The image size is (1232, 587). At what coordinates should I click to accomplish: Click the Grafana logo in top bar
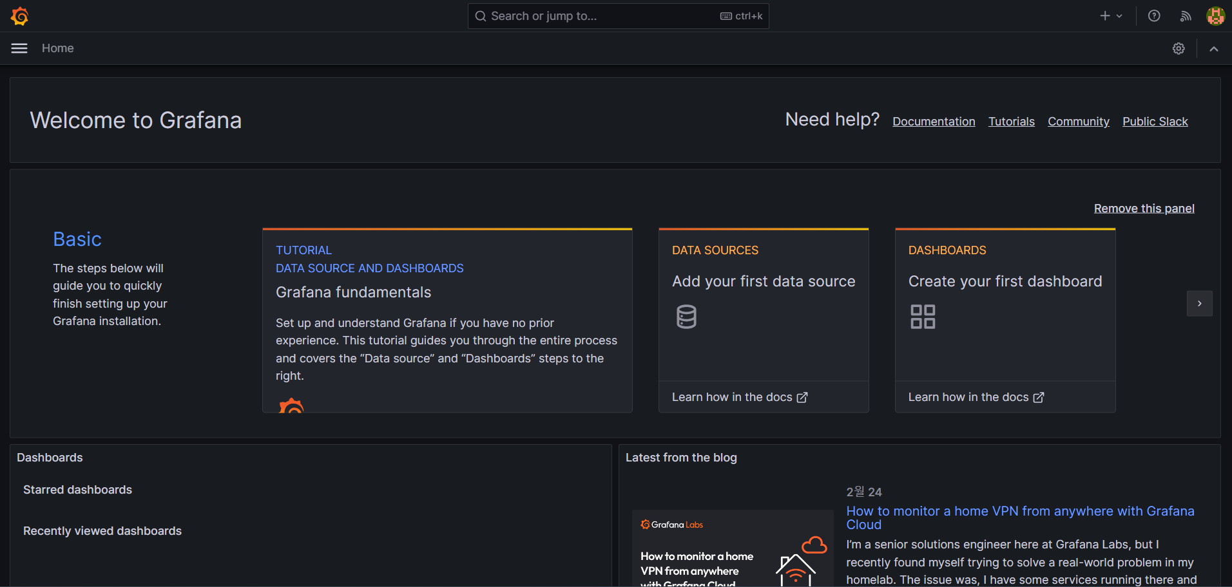tap(20, 16)
